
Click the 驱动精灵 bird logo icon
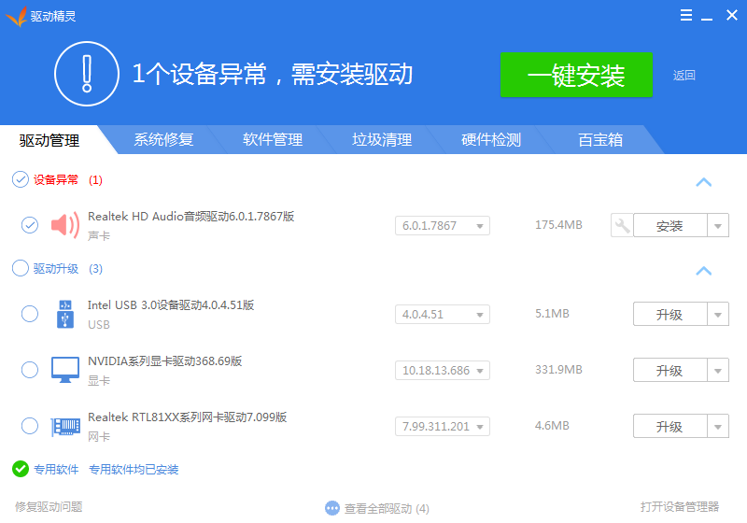click(x=16, y=16)
